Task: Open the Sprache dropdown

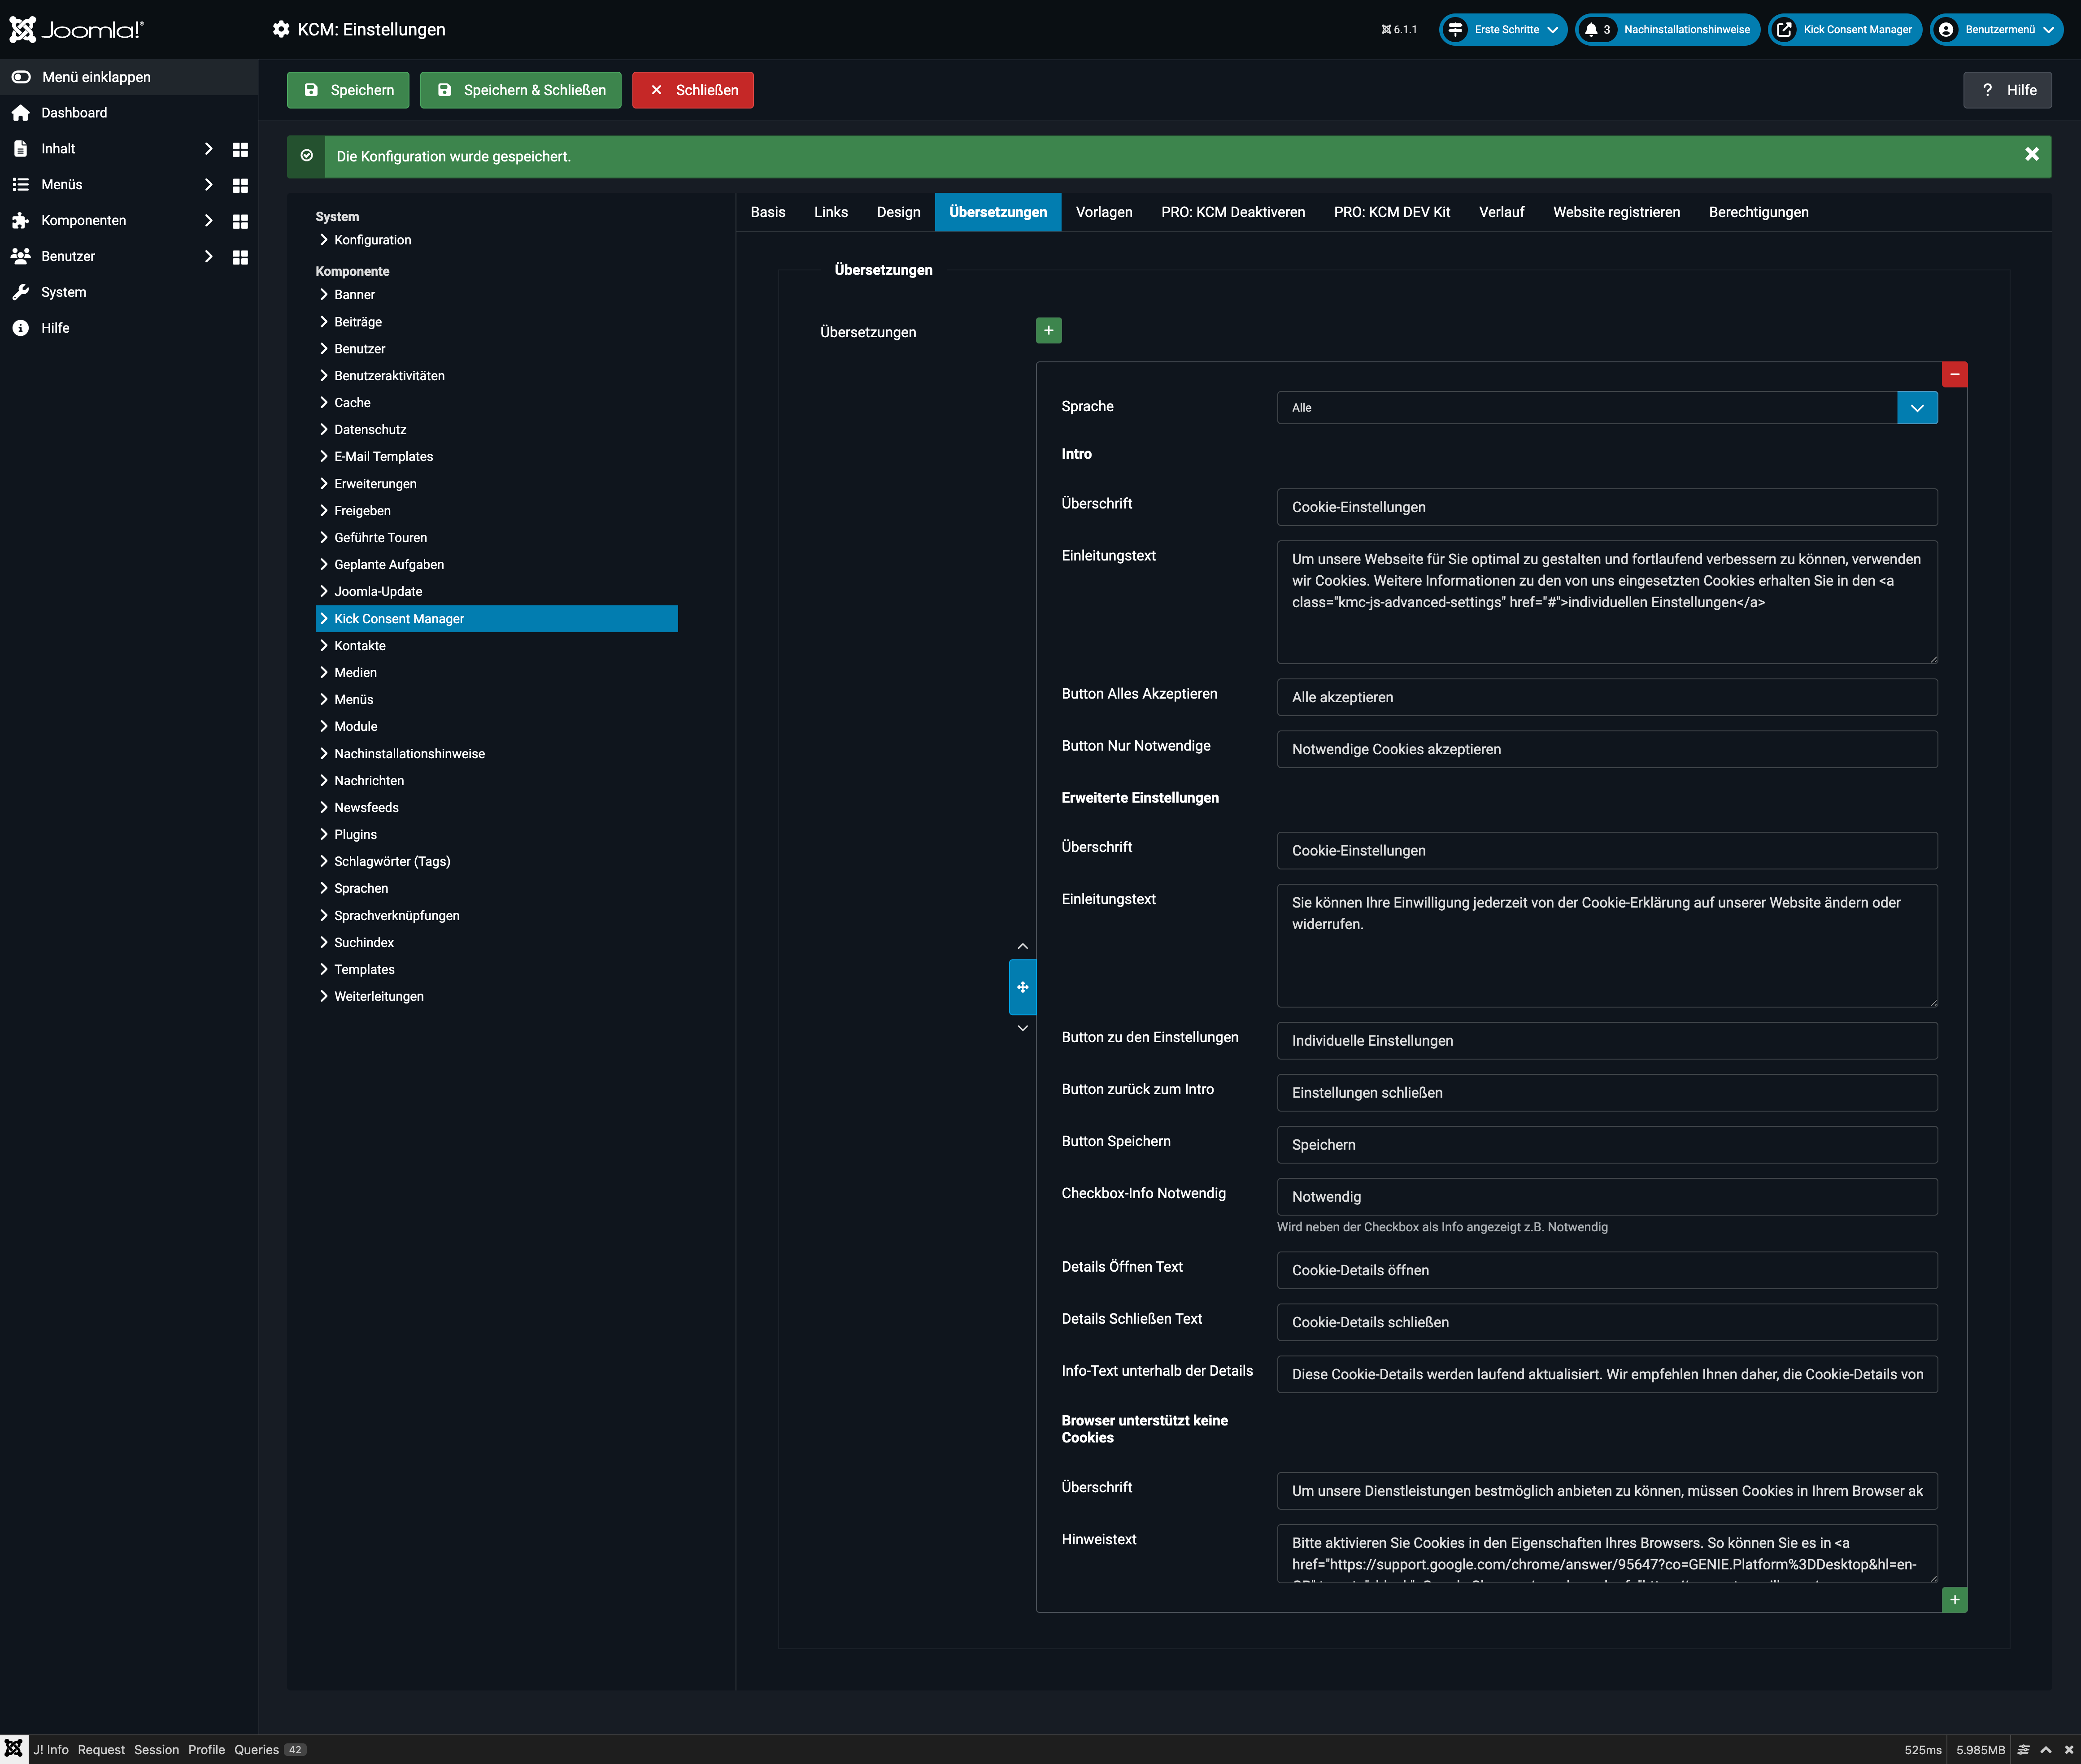Action: coord(1607,407)
